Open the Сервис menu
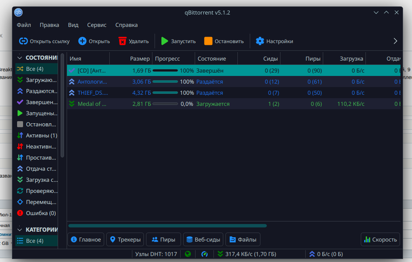 (x=96, y=25)
